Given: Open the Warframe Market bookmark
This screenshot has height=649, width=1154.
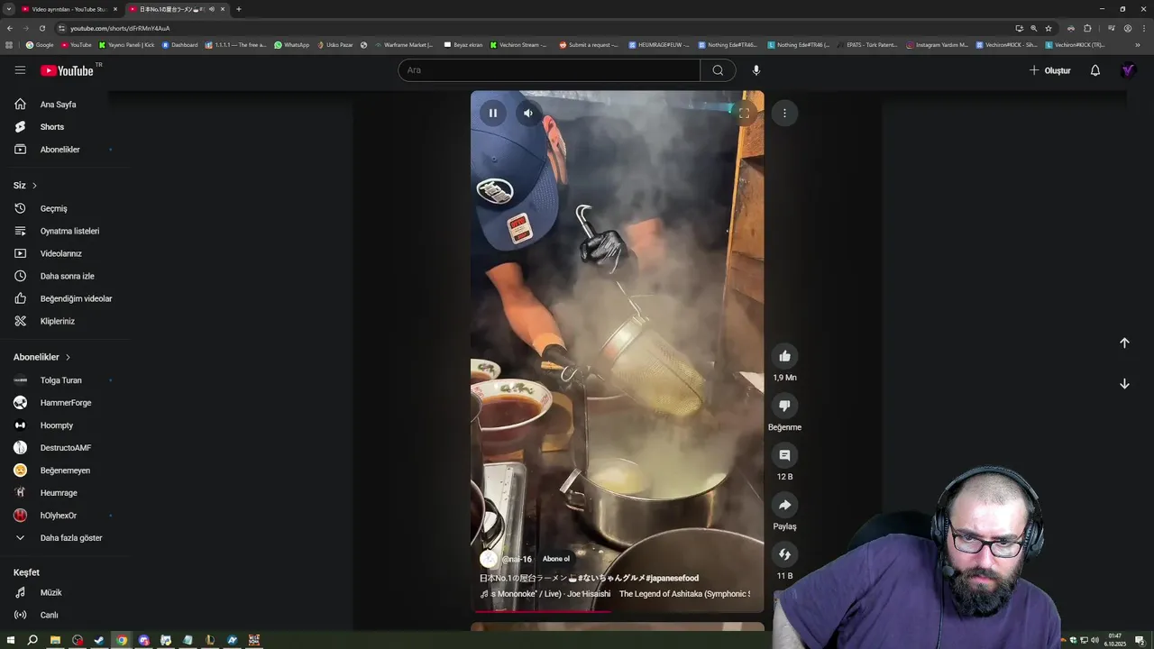Looking at the screenshot, I should [x=404, y=44].
